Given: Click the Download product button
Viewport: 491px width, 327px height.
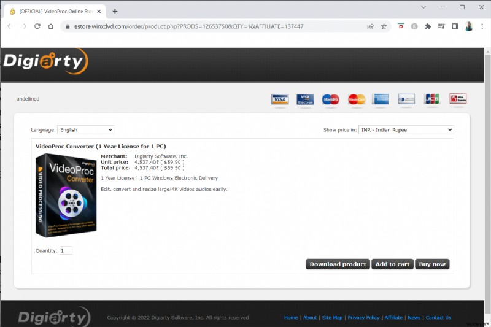Looking at the screenshot, I should pyautogui.click(x=338, y=264).
